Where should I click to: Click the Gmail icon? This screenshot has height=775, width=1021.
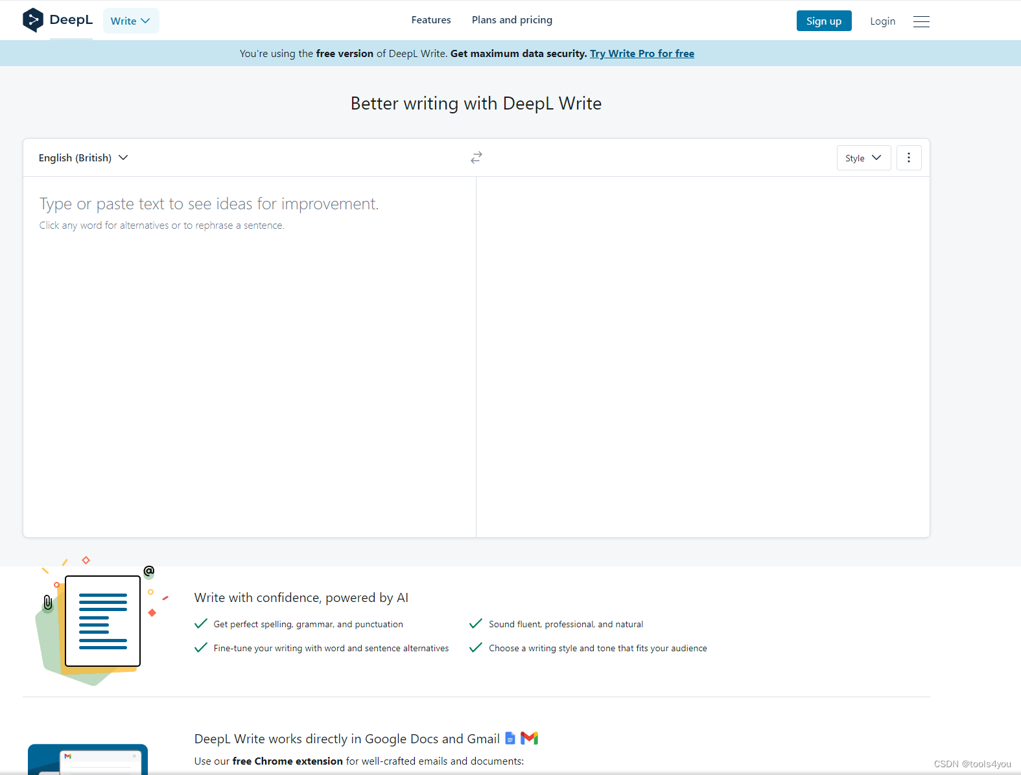(530, 738)
